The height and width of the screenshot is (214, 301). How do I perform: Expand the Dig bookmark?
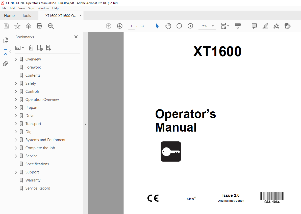[x=16, y=132]
